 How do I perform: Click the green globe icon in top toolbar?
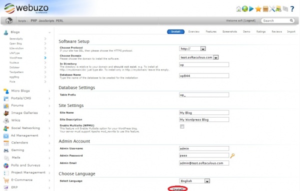245,9
